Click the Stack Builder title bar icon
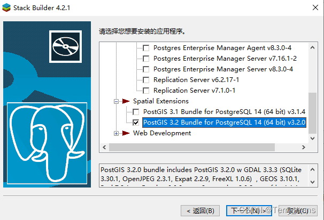The height and width of the screenshot is (220, 324). [6, 7]
